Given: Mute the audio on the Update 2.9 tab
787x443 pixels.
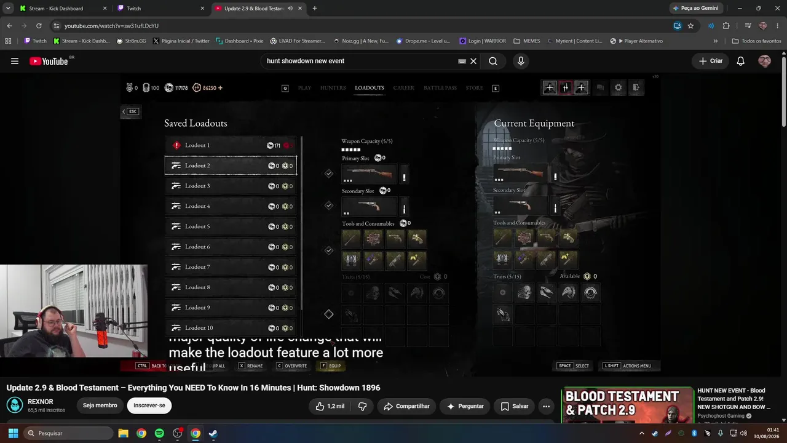Looking at the screenshot, I should 290,9.
